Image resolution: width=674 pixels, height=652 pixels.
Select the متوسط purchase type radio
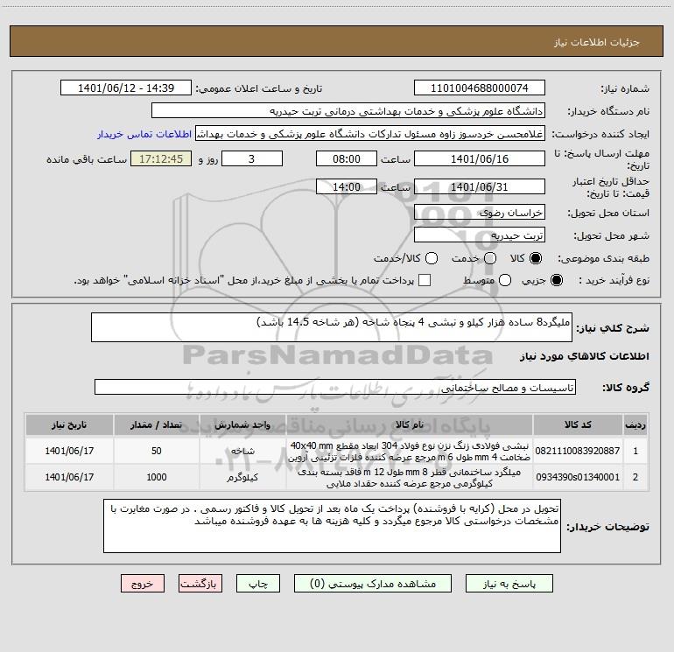click(x=505, y=280)
